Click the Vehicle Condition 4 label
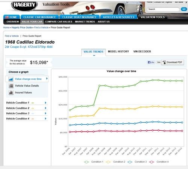The width and height of the screenshot is (188, 169). (x=18, y=119)
